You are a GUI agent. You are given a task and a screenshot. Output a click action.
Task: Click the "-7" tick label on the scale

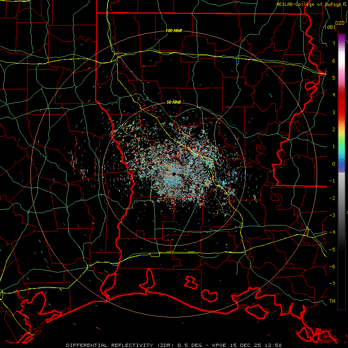[332, 284]
